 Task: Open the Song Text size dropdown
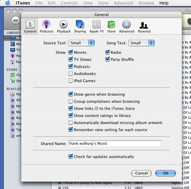(x=141, y=43)
